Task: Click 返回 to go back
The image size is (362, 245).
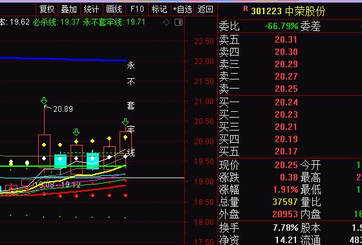Action: 206,10
